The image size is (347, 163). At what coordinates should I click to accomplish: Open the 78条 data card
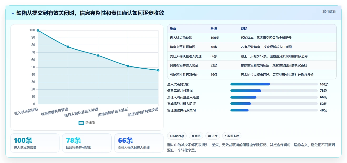pyautogui.click(x=87, y=143)
